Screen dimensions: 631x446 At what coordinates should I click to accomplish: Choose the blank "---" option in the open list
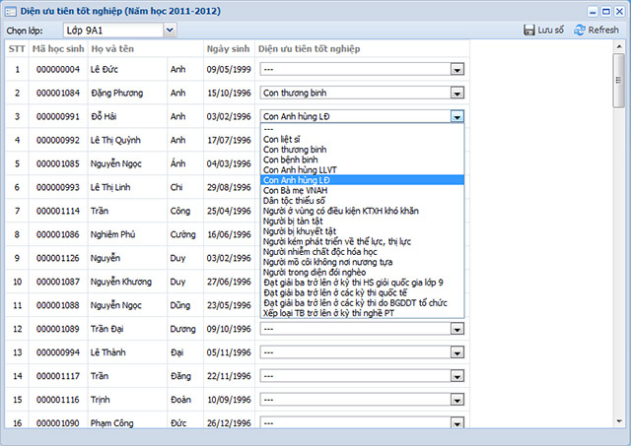pos(269,129)
